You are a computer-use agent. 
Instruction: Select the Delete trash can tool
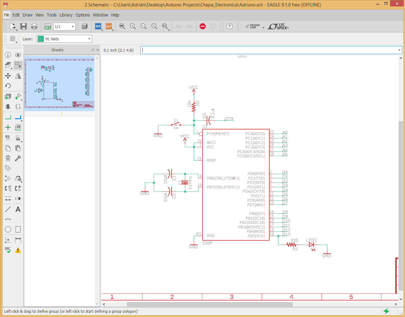(8, 158)
